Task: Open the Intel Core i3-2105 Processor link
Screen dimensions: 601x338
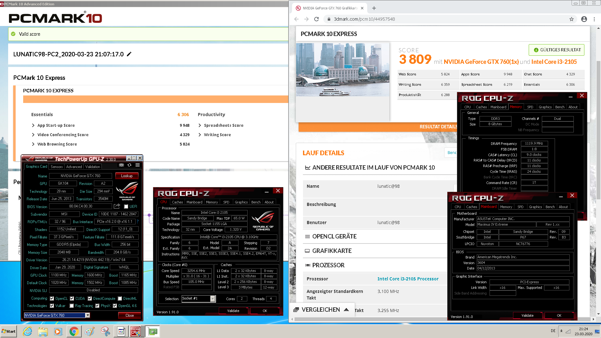Action: (x=408, y=279)
